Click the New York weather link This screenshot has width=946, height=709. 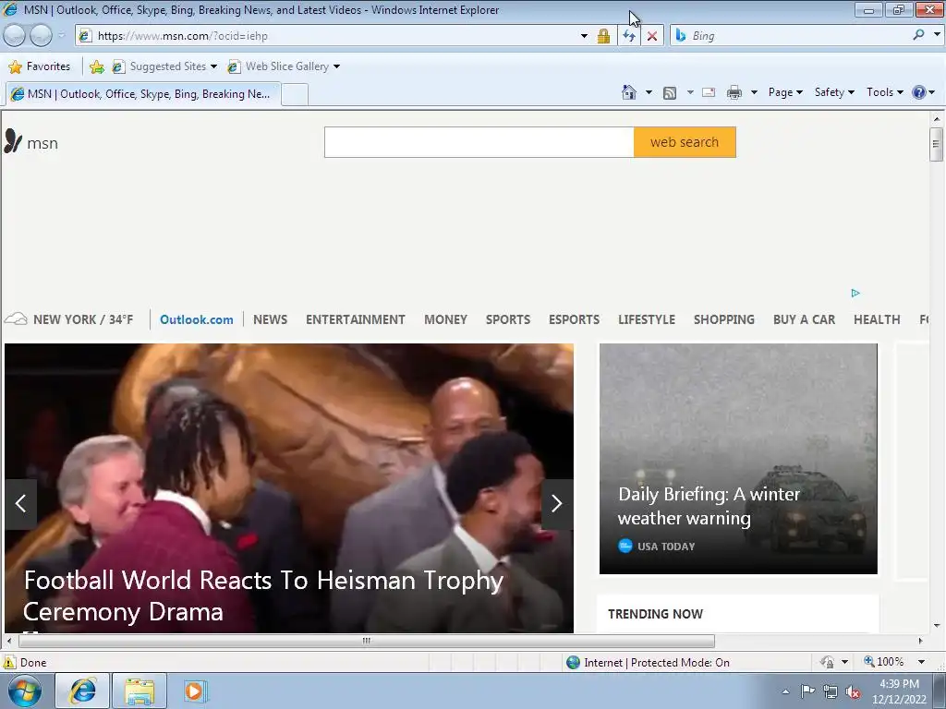coord(68,319)
